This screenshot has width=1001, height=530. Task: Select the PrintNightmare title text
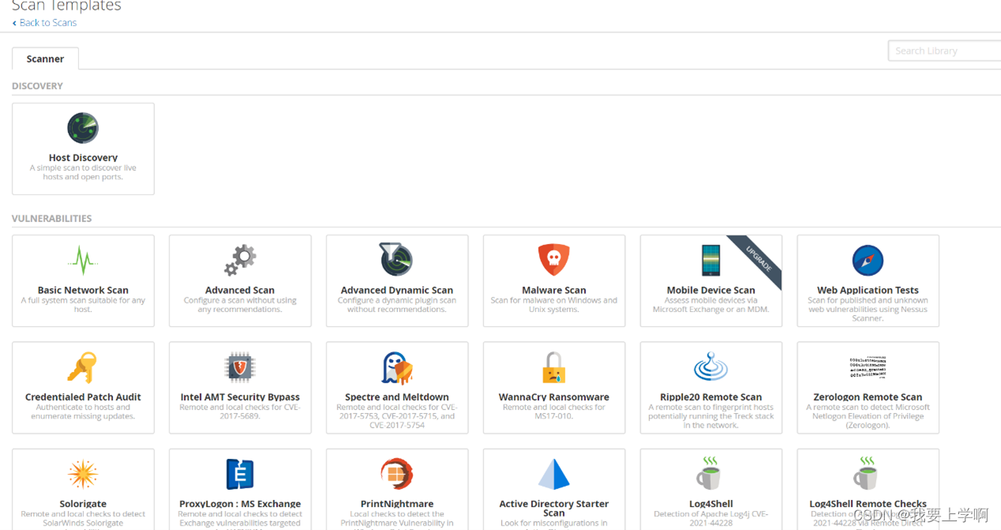(397, 504)
